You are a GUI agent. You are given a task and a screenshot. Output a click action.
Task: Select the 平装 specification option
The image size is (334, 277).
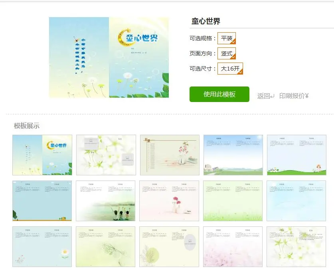coord(226,38)
